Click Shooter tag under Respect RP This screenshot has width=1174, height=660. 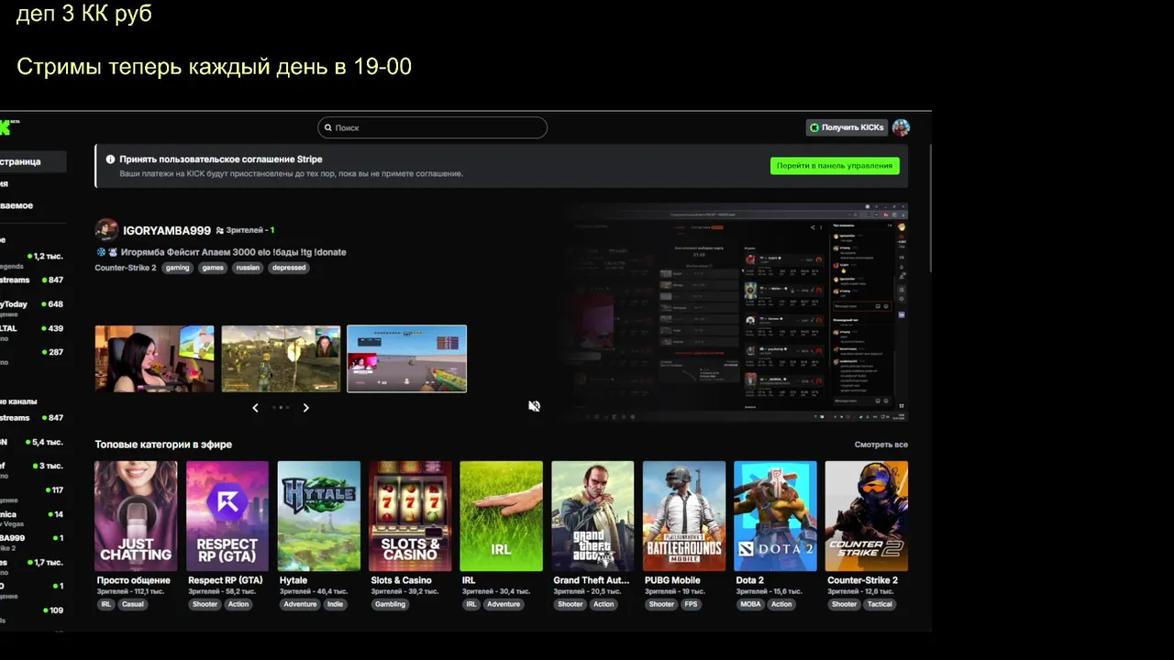pos(205,604)
